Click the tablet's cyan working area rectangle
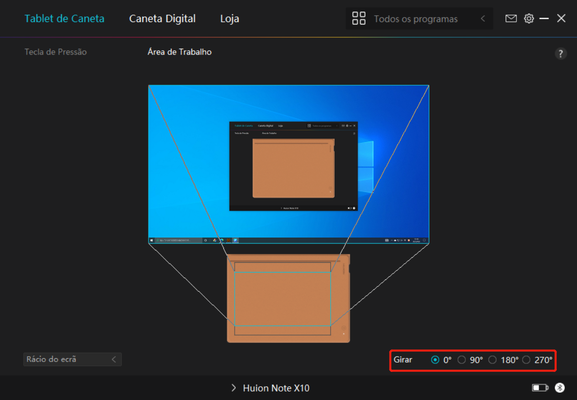Screen dimensions: 577x400 coord(282,299)
